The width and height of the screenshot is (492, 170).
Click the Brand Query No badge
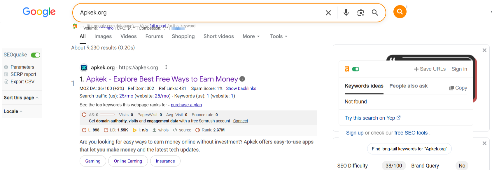[x=462, y=166]
